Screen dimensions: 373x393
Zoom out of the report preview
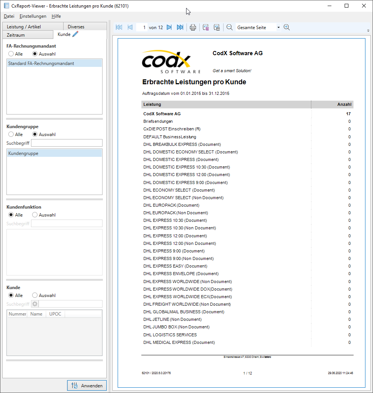[229, 27]
